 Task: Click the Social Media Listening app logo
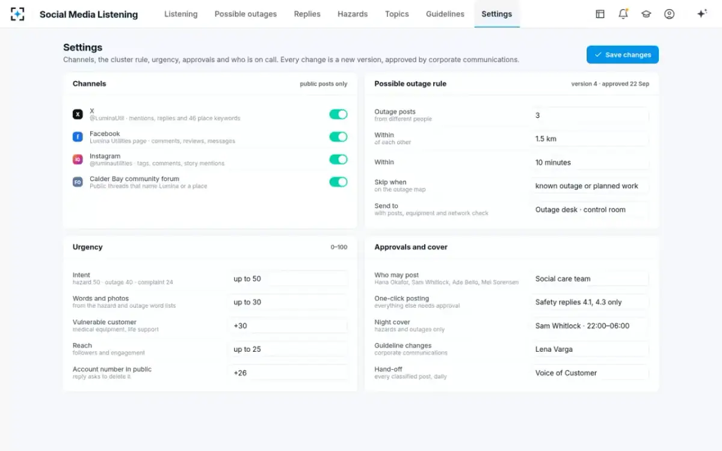tap(17, 14)
